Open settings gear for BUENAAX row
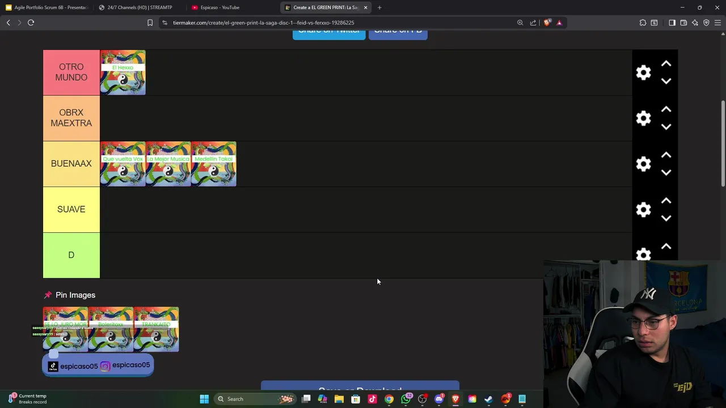726x408 pixels. point(643,164)
